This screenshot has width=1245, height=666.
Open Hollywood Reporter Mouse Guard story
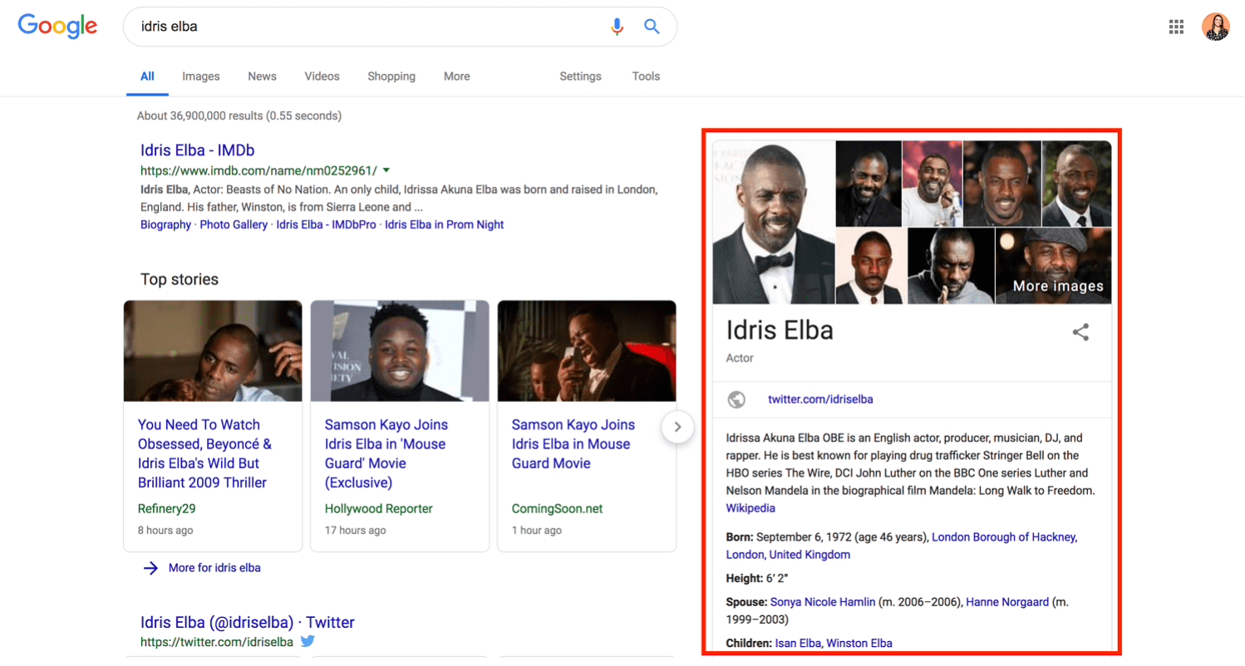[386, 453]
